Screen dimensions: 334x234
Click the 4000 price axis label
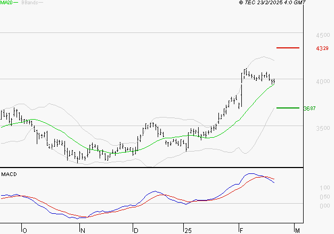tap(323, 81)
